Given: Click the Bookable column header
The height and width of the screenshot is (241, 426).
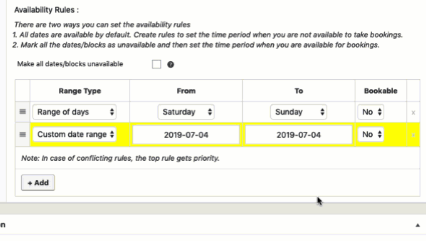Looking at the screenshot, I should 380,91.
